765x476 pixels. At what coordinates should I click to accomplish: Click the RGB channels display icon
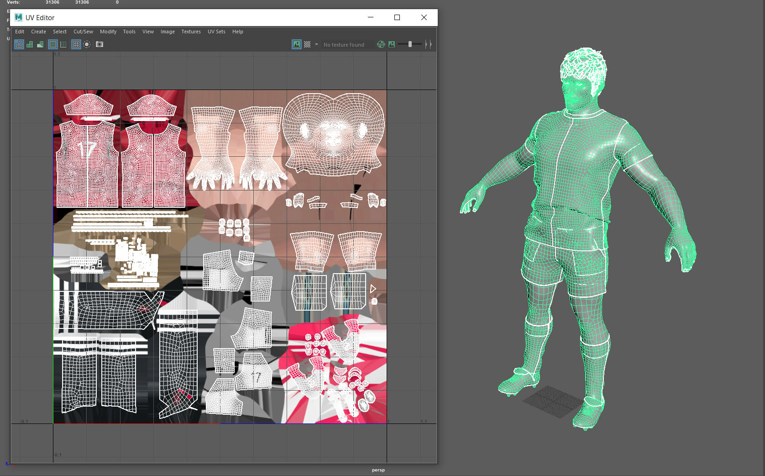coord(381,44)
